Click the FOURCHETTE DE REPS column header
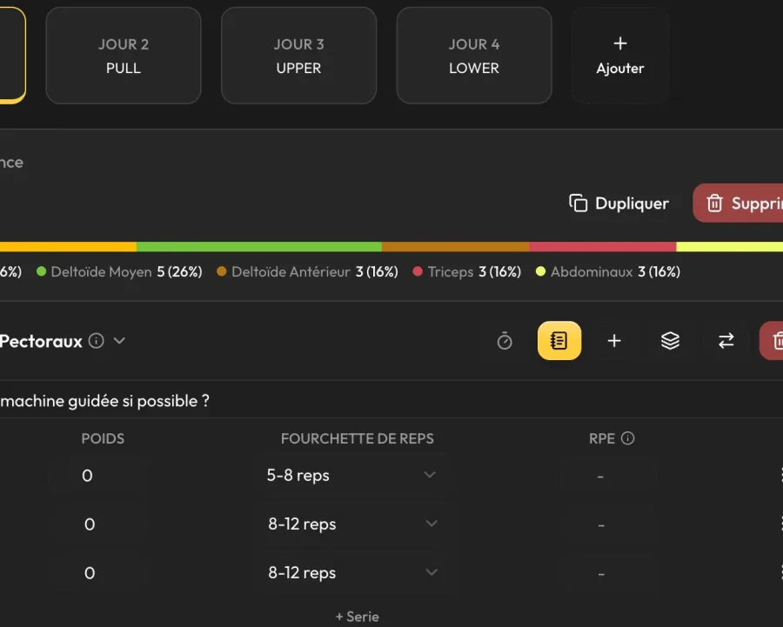 coord(357,438)
